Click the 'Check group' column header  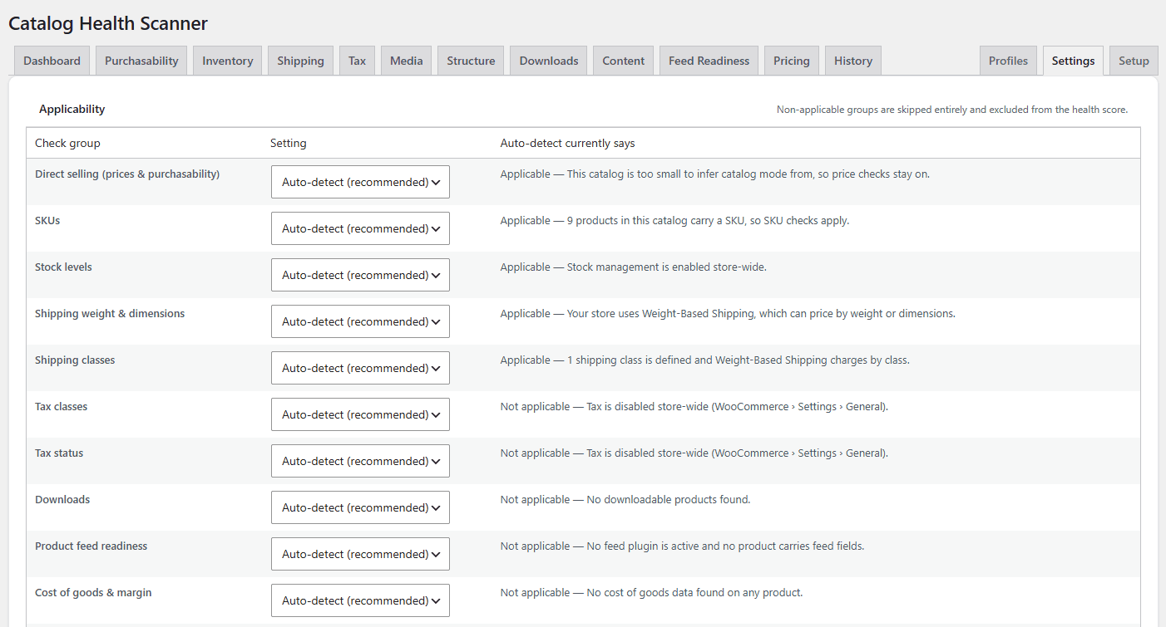pos(67,143)
